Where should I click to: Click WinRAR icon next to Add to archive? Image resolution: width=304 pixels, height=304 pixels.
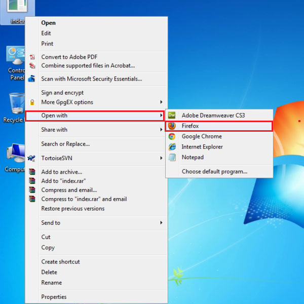pos(32,172)
